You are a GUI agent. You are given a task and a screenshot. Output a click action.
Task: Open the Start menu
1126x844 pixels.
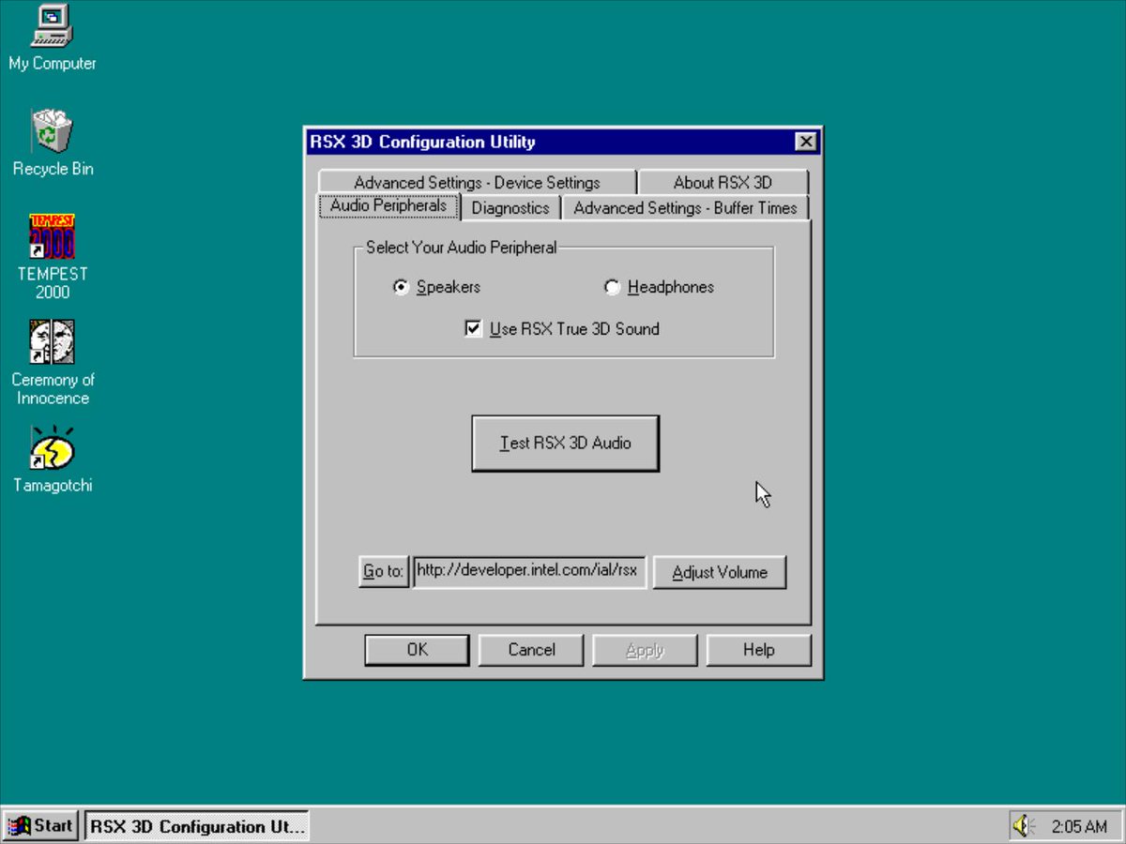click(x=41, y=826)
